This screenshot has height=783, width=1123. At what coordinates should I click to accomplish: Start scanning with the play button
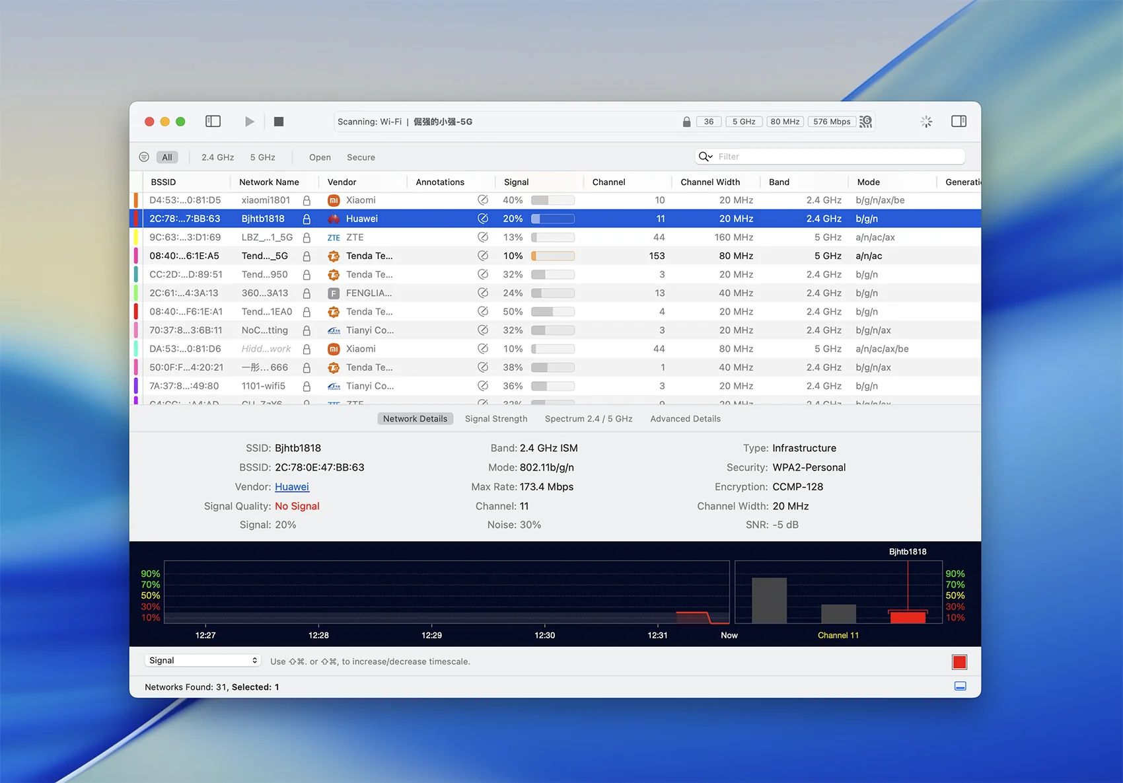pos(249,122)
